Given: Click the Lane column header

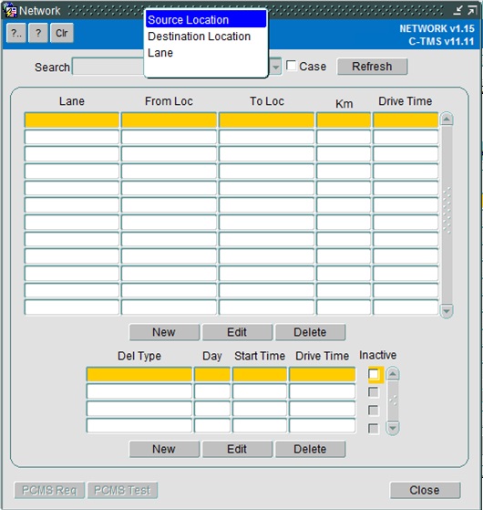Looking at the screenshot, I should pyautogui.click(x=72, y=101).
